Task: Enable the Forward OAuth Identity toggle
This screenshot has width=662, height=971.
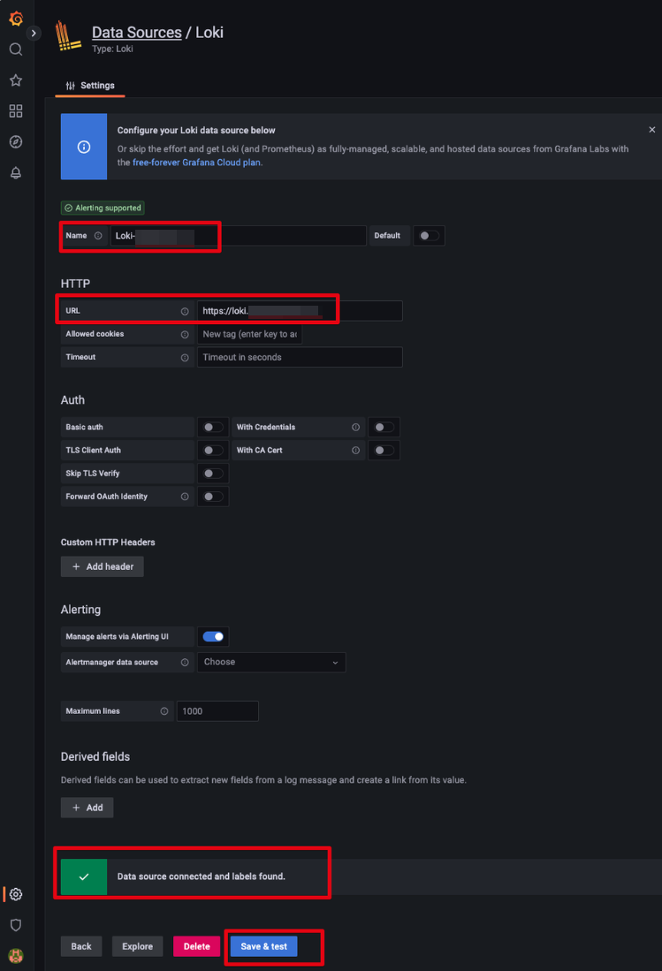Action: pyautogui.click(x=213, y=497)
